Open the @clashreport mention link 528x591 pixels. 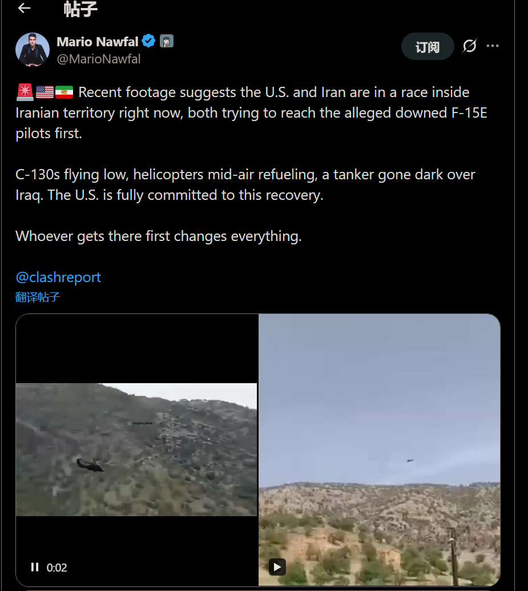coord(58,277)
